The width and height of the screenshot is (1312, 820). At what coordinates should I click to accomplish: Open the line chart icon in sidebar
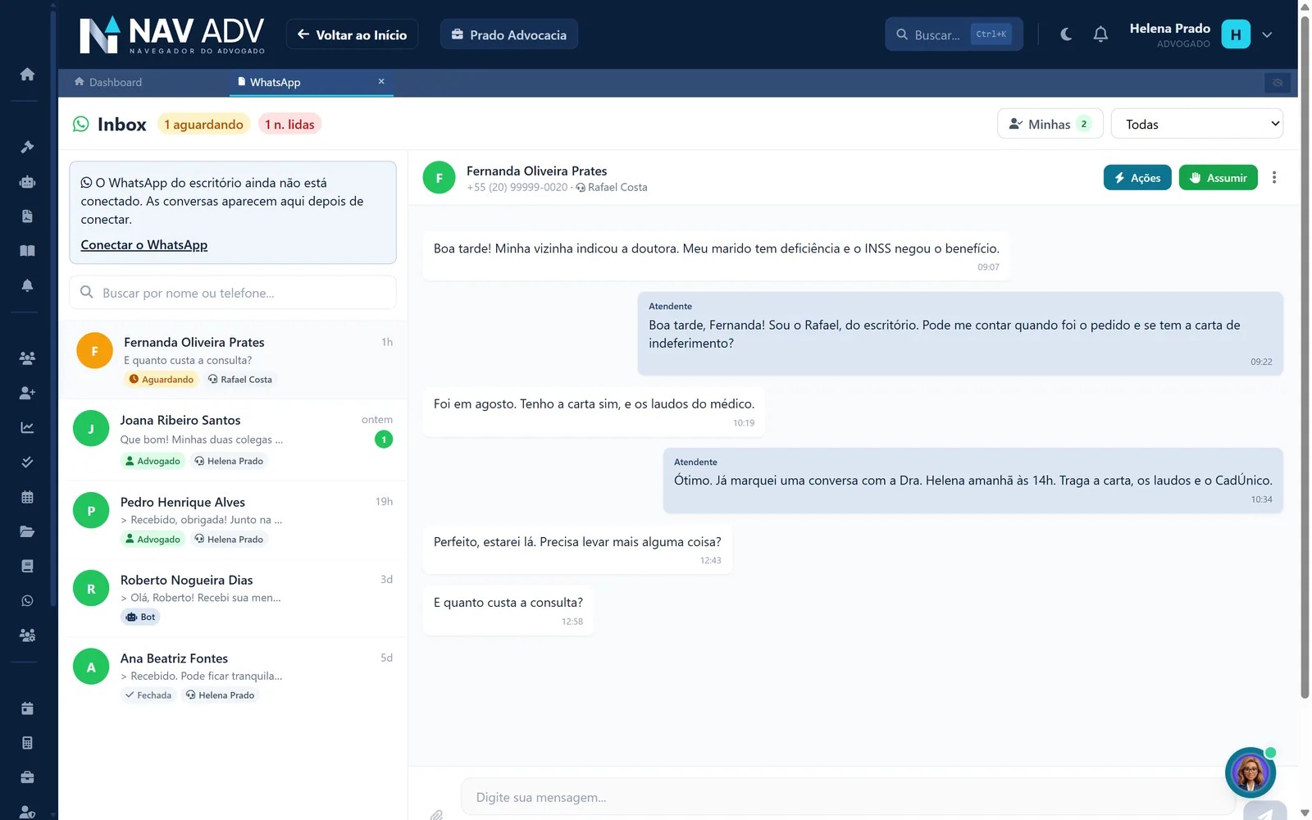(27, 427)
